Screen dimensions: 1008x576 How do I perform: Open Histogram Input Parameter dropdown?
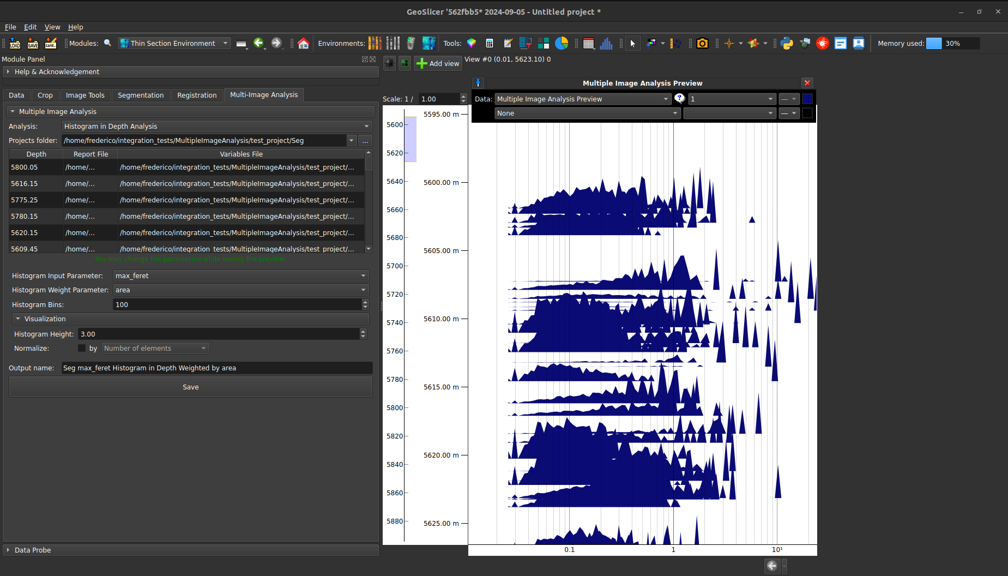pos(240,276)
